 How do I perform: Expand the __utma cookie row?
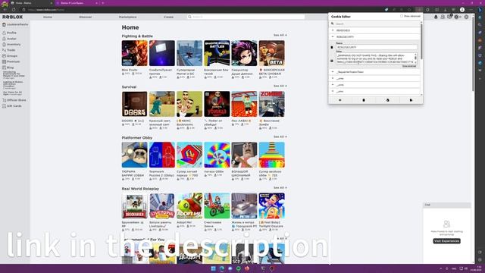(375, 78)
